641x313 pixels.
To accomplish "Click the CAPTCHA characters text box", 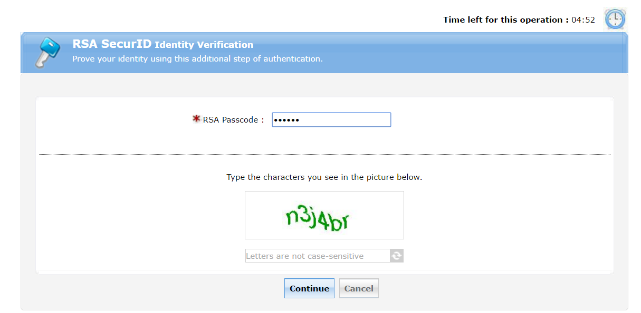I will (x=318, y=256).
